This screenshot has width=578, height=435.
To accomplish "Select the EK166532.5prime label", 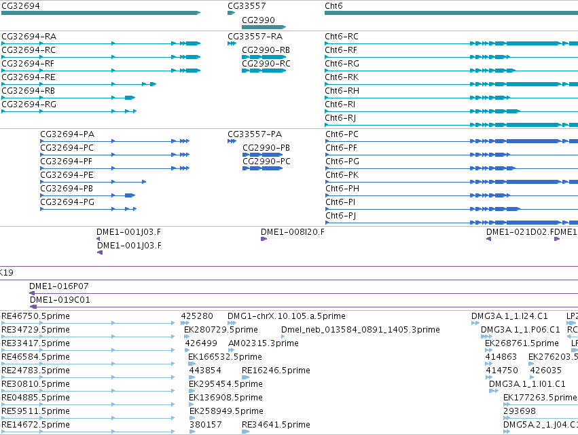I will tap(225, 357).
